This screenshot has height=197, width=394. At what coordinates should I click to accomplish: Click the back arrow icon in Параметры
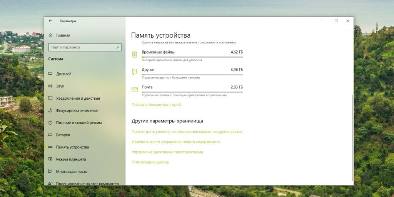click(x=50, y=21)
